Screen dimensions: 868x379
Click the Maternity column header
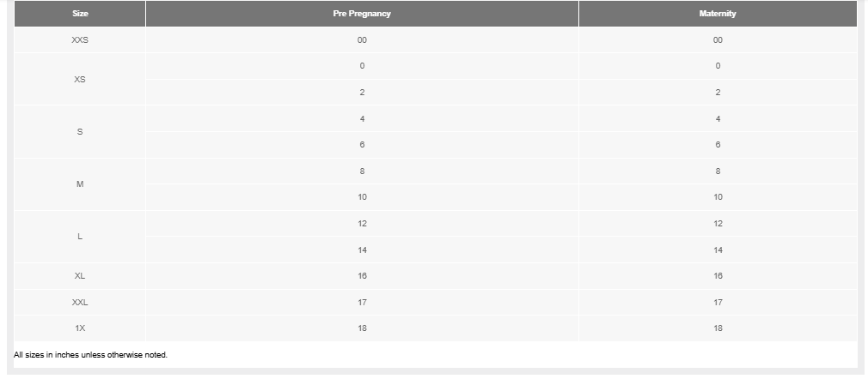click(718, 13)
